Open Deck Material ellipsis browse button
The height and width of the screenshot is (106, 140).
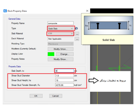point(77,39)
